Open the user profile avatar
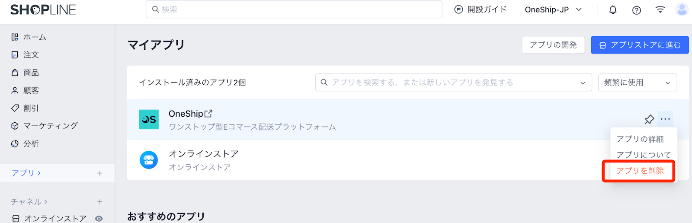This screenshot has height=223, width=692. tap(682, 10)
